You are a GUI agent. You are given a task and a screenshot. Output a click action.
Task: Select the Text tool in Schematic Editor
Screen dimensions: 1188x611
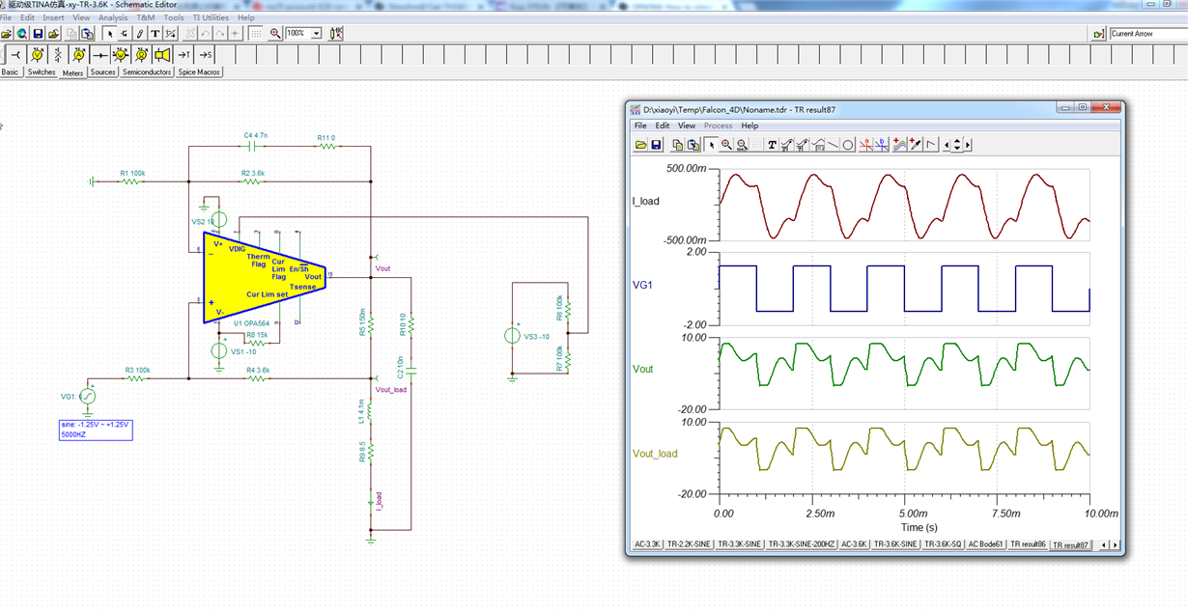155,34
